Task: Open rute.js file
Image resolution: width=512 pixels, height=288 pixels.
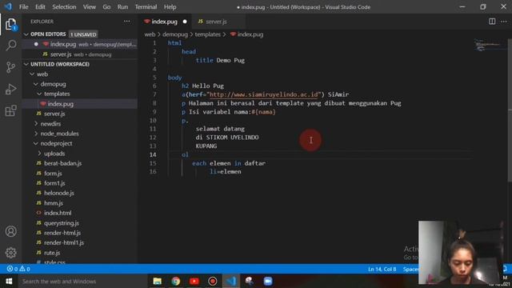Action: click(x=80, y=253)
